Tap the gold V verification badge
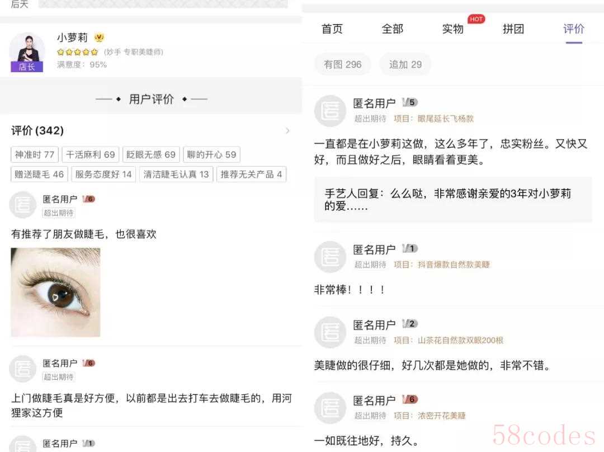 [99, 37]
